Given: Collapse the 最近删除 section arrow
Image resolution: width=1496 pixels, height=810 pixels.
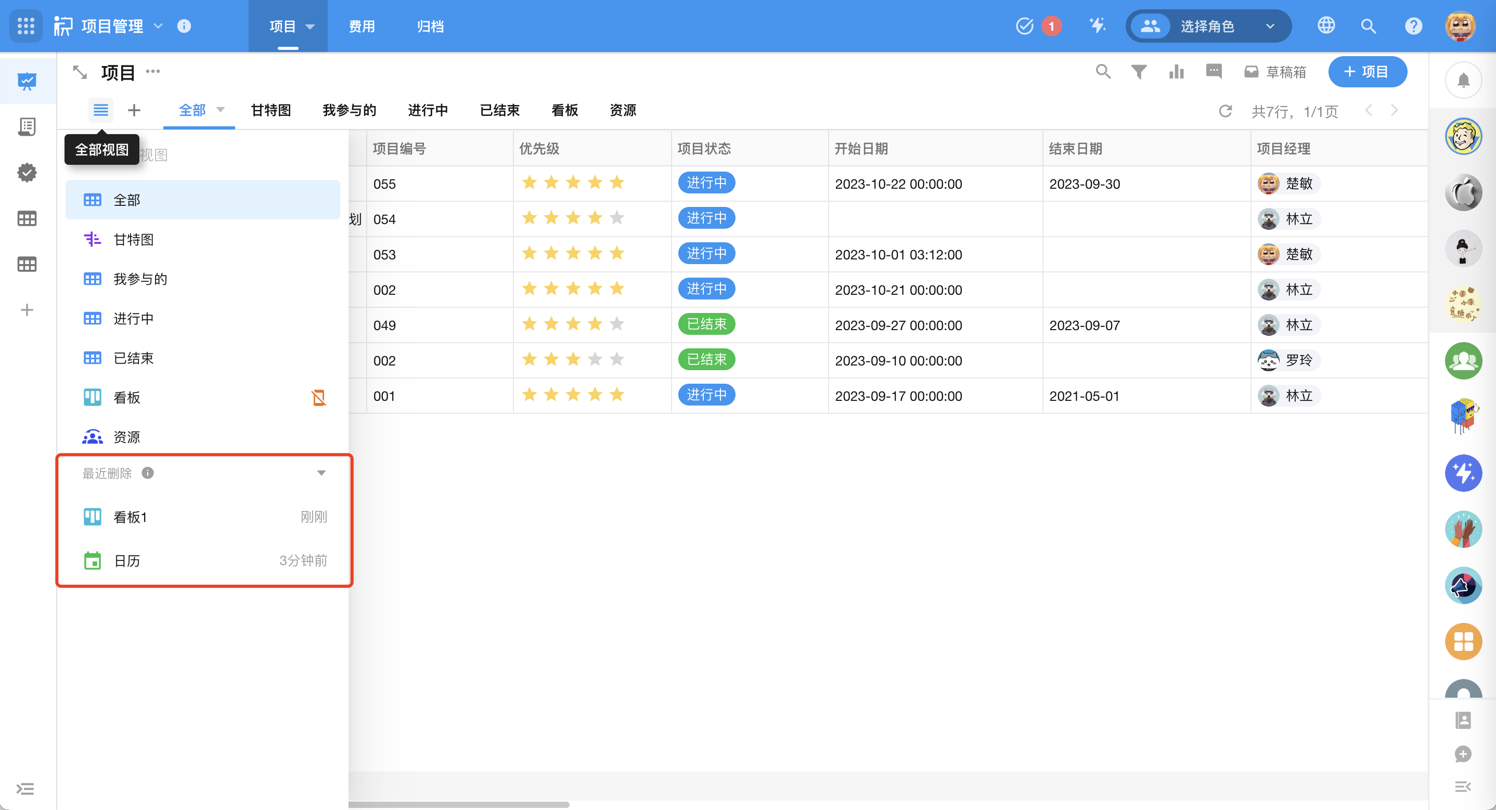Looking at the screenshot, I should click(x=321, y=473).
